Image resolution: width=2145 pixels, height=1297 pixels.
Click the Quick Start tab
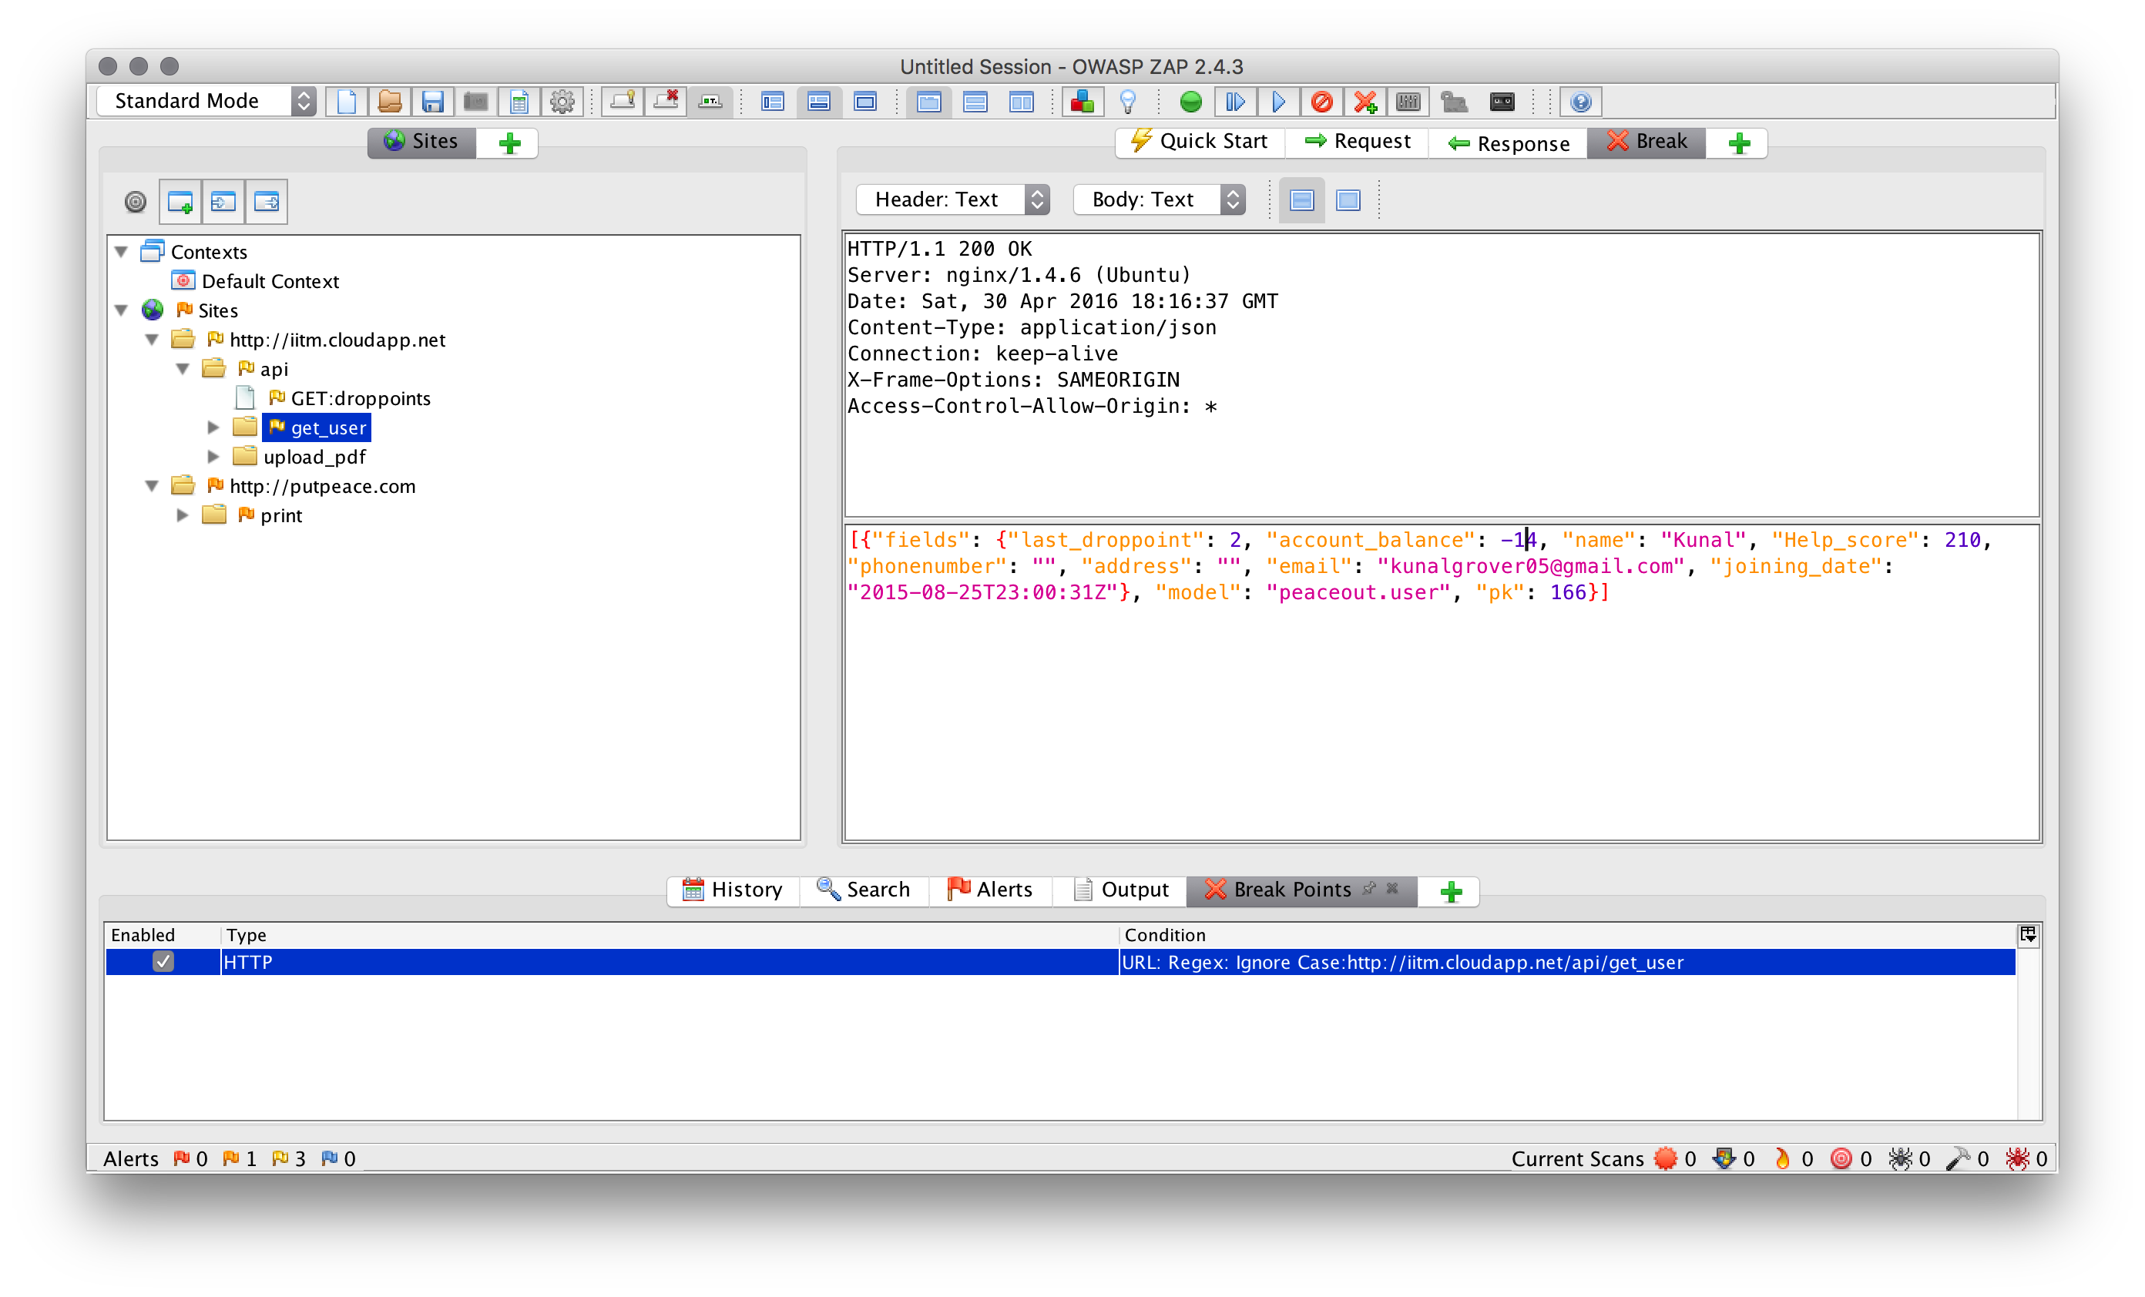[1199, 142]
